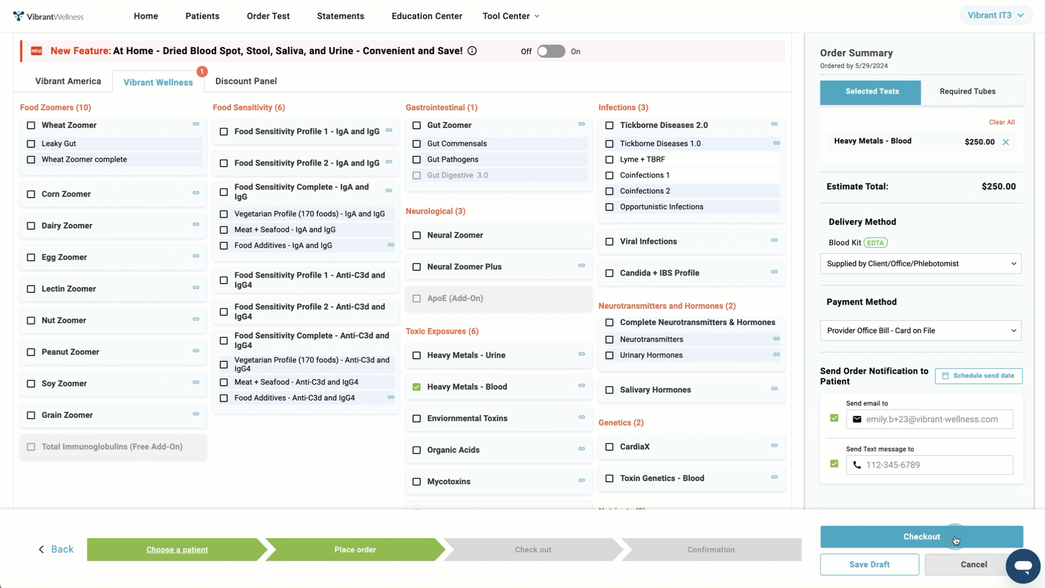The height and width of the screenshot is (588, 1045).
Task: Click link icon next to Neural Zoomer Plus
Action: (x=582, y=266)
